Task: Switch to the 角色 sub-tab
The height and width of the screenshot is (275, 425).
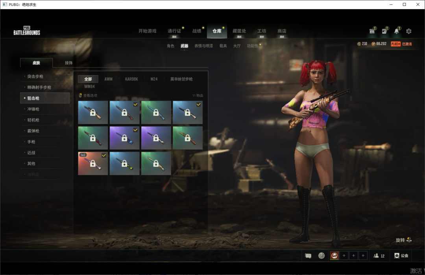Action: pyautogui.click(x=170, y=46)
